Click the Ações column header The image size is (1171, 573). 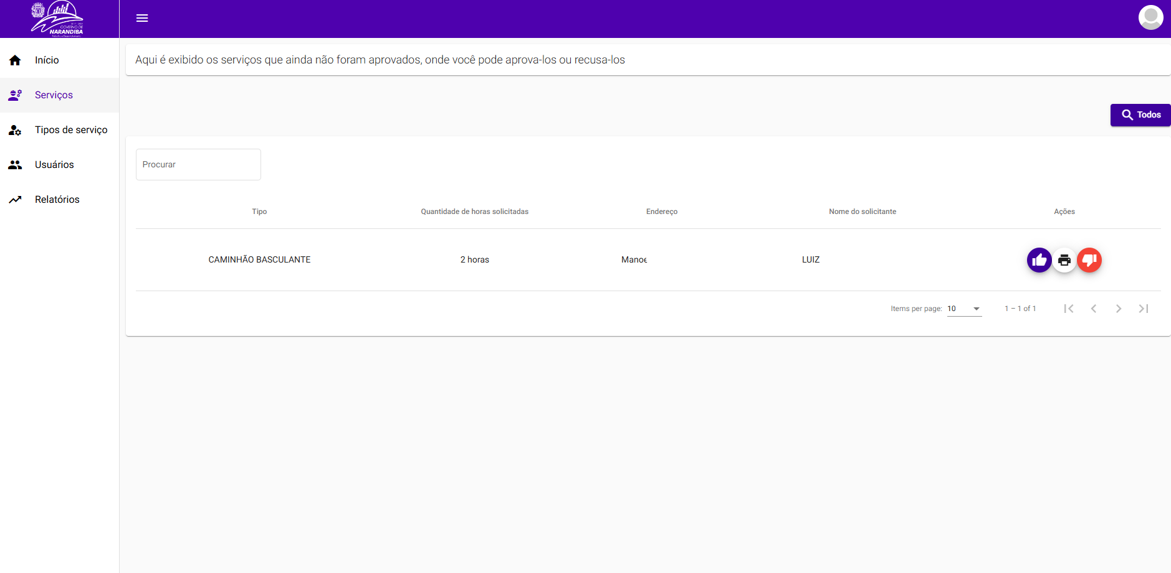(1064, 212)
